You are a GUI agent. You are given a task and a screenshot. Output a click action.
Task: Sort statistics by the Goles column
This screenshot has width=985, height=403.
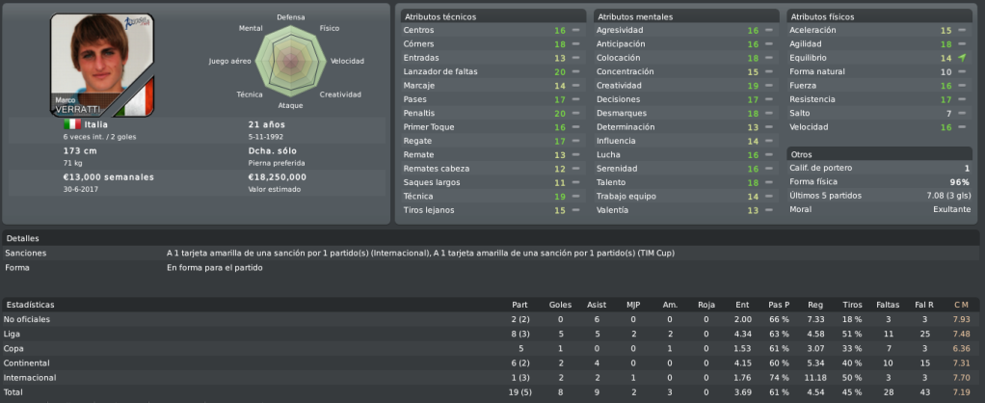pos(560,305)
